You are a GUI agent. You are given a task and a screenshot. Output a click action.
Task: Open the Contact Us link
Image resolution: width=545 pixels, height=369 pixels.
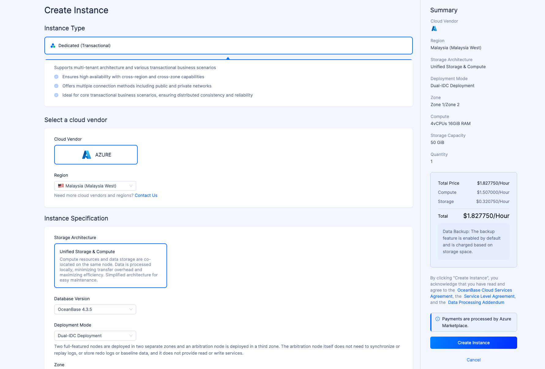coord(146,195)
